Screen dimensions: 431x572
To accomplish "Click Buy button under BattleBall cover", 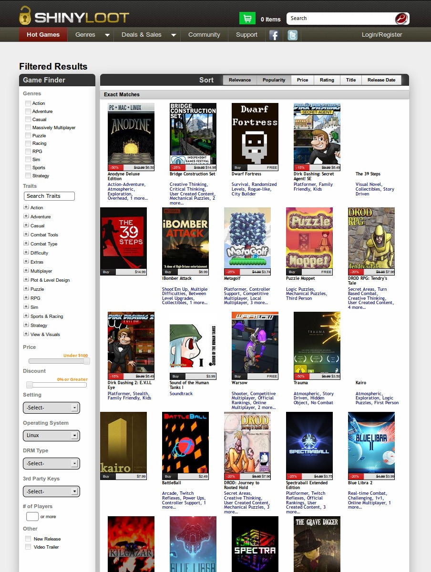I will 170,476.
